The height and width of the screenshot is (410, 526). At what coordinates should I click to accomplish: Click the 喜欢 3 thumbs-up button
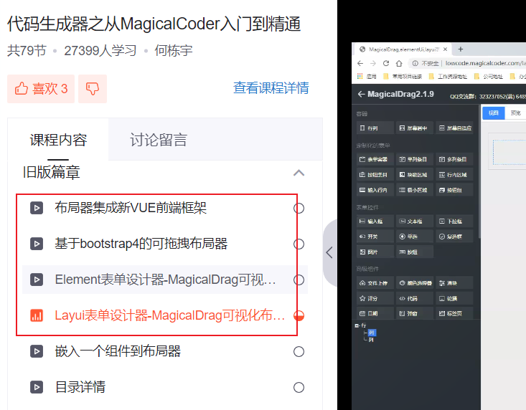(x=41, y=89)
